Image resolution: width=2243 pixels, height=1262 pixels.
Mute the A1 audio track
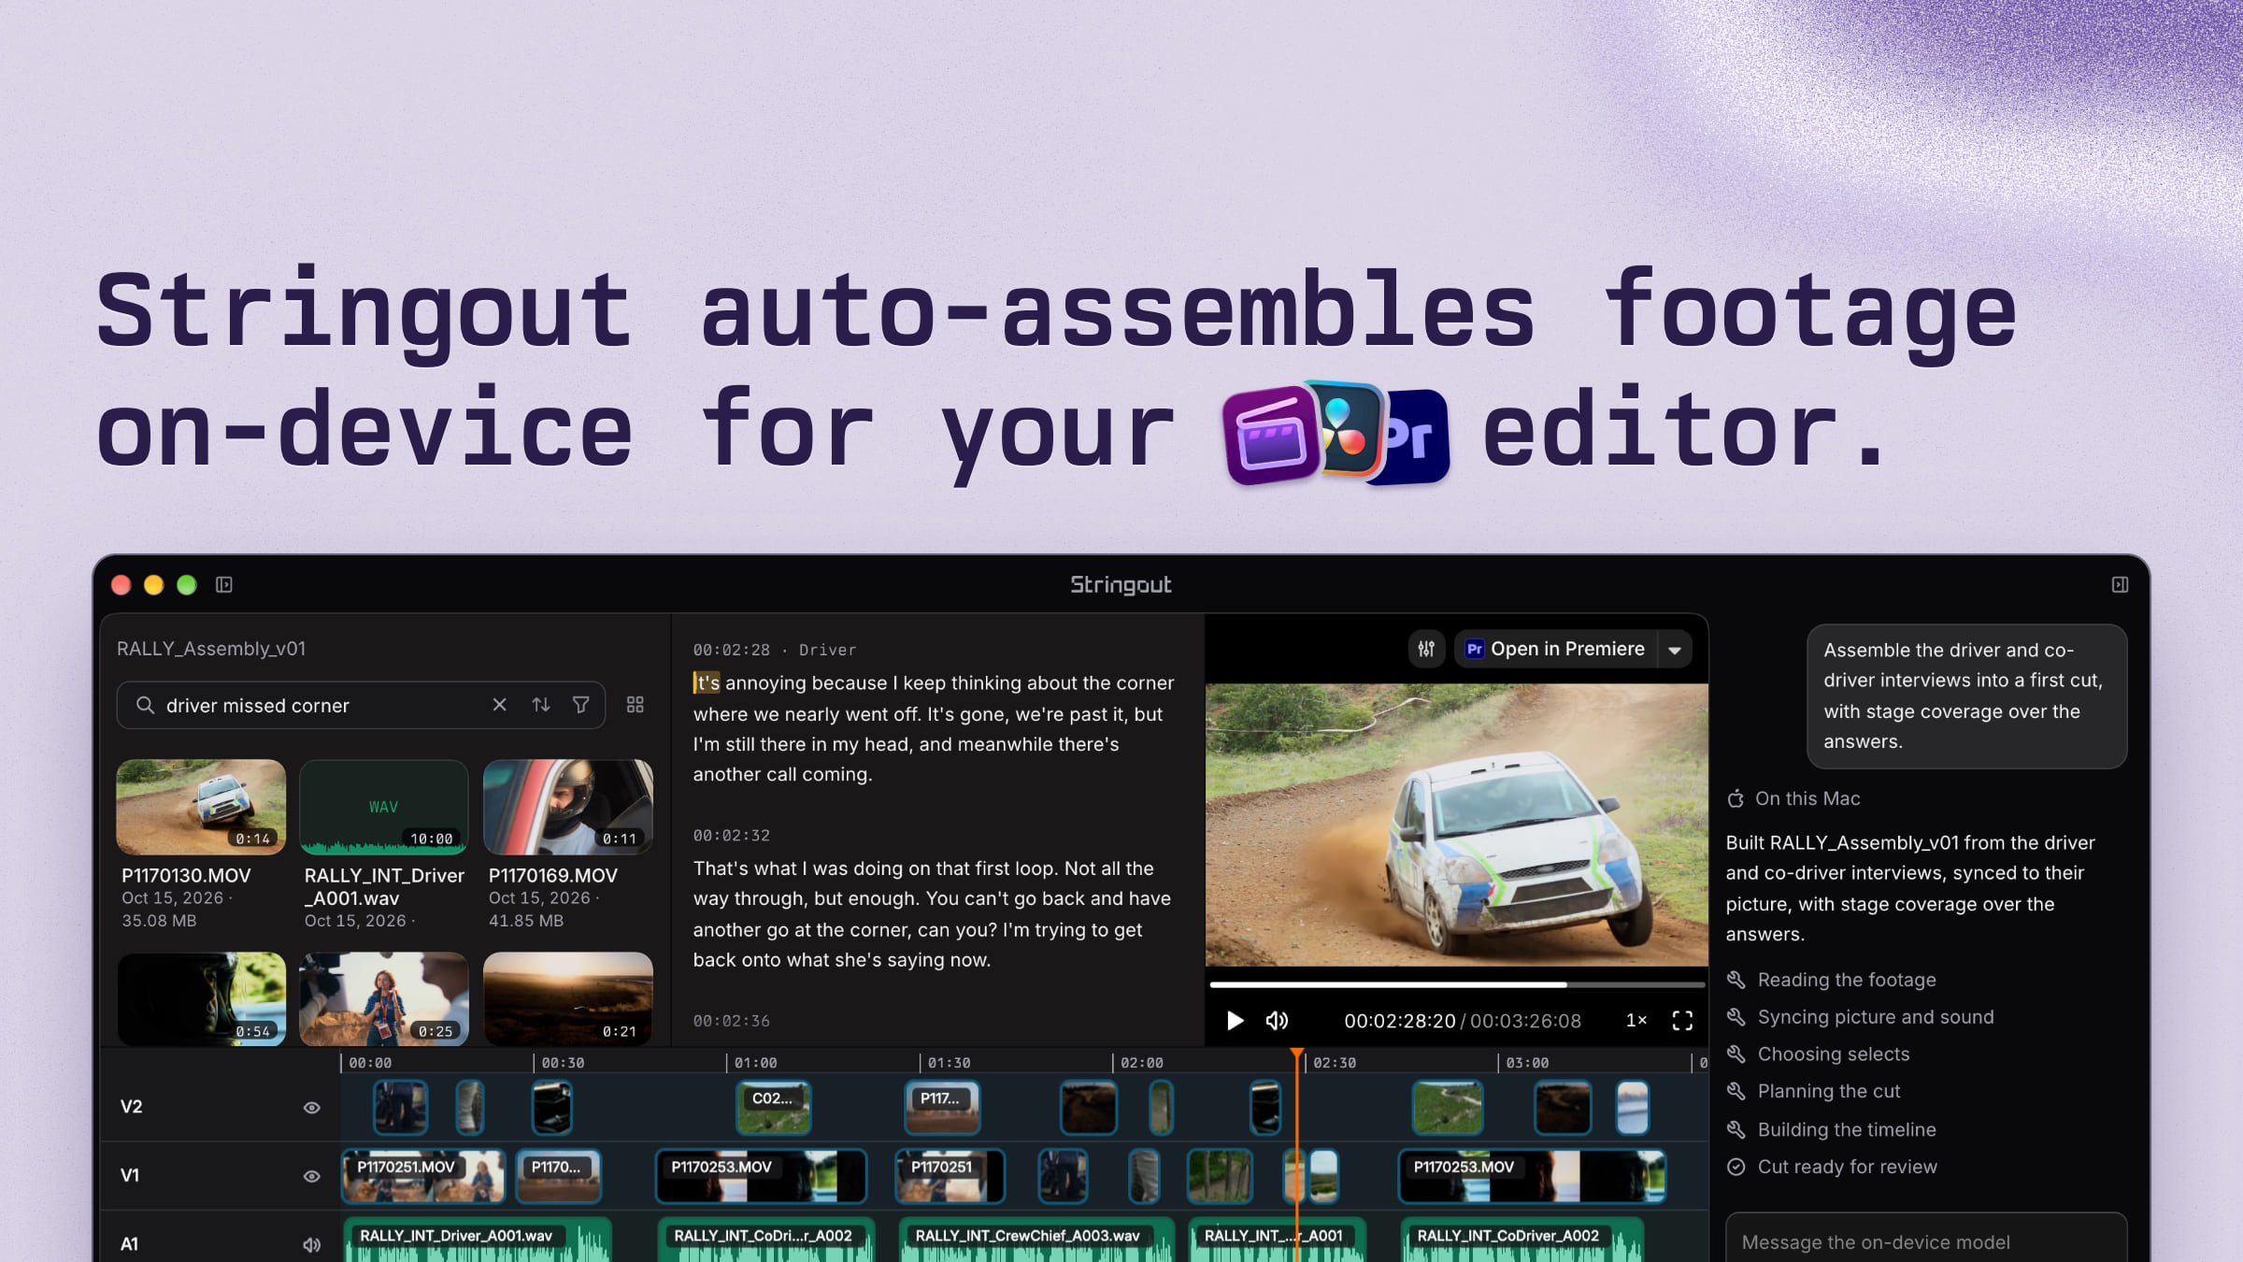[312, 1244]
